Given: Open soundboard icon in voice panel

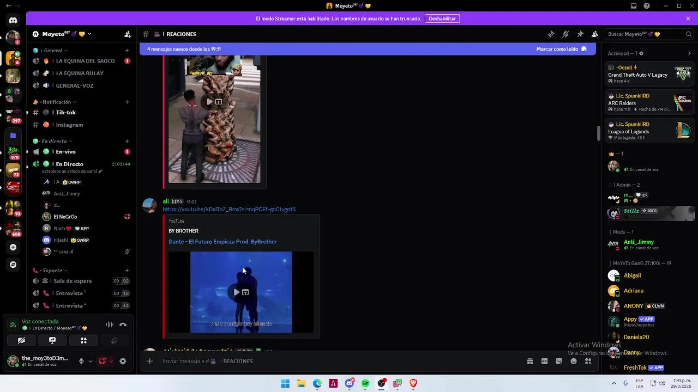Looking at the screenshot, I should click(115, 340).
